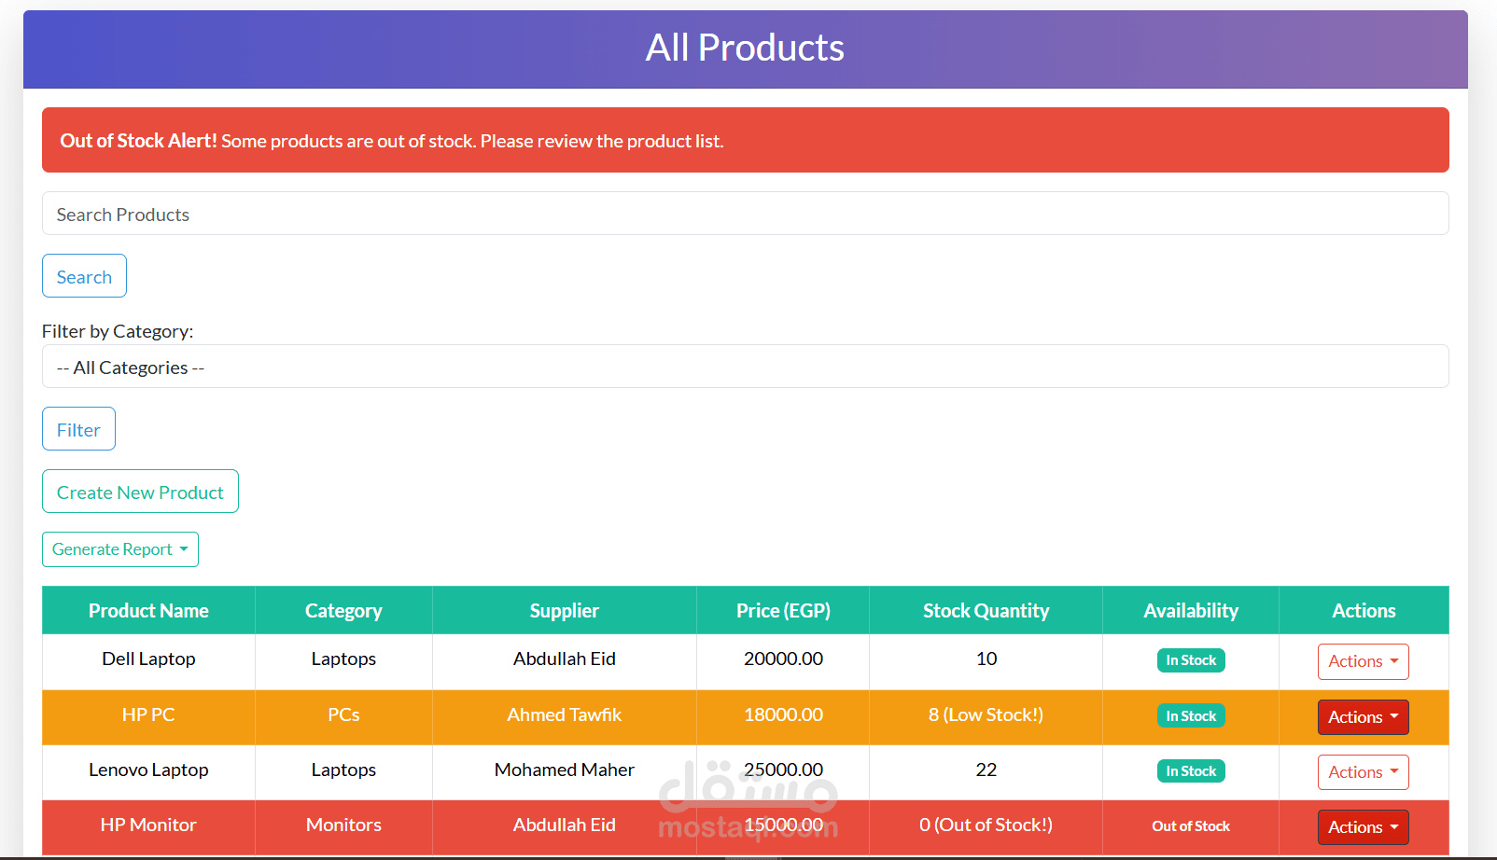This screenshot has height=860, width=1497.
Task: Click Create New Product button
Action: pyautogui.click(x=140, y=492)
